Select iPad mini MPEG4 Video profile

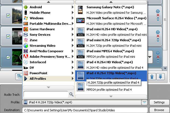pos(111,54)
